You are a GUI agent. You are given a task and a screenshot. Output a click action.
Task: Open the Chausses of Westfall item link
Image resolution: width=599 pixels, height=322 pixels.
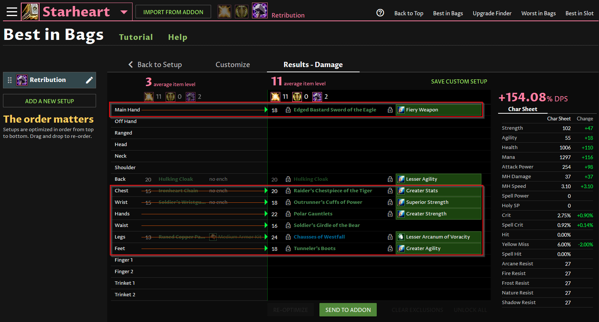(x=319, y=237)
